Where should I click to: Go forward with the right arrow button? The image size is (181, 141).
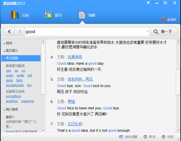click(x=20, y=32)
